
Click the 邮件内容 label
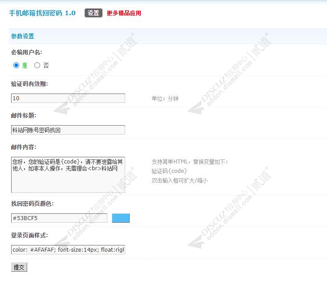pyautogui.click(x=24, y=147)
